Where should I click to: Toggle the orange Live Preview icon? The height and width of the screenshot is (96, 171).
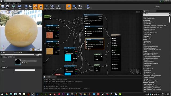41,7
